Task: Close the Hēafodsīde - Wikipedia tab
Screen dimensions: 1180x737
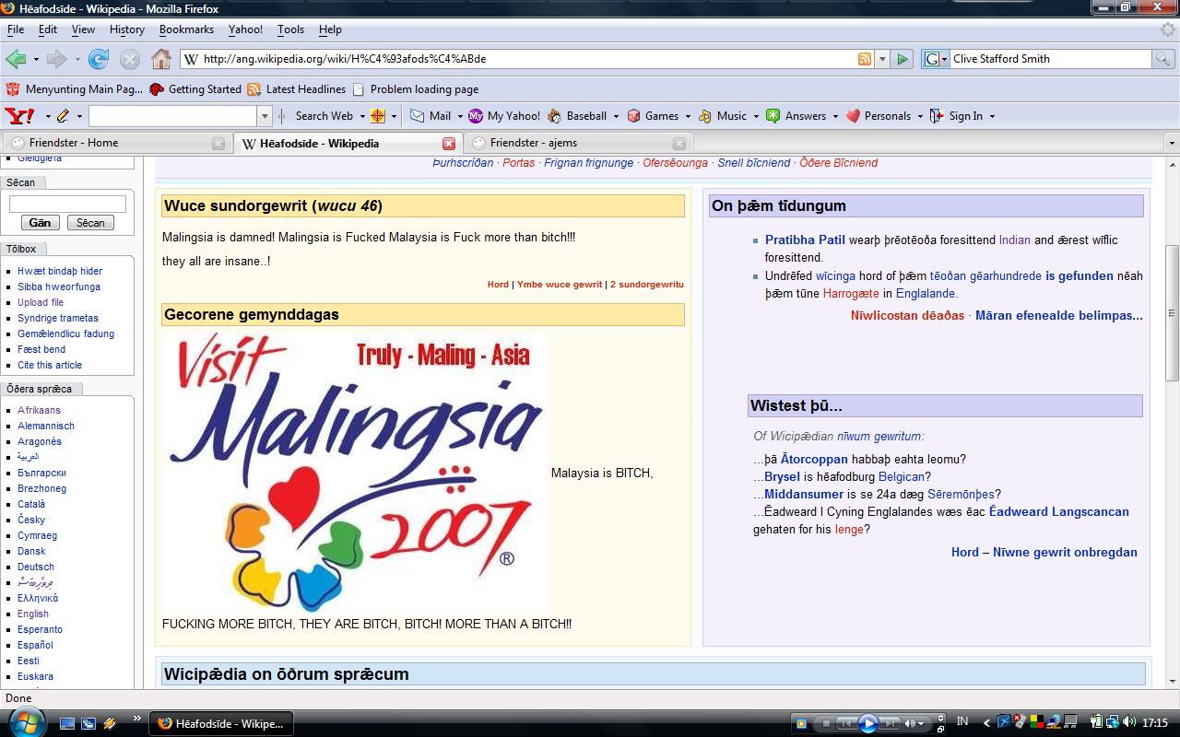Action: [x=449, y=144]
